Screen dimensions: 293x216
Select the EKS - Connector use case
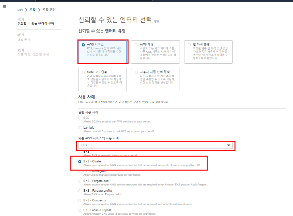click(x=80, y=200)
